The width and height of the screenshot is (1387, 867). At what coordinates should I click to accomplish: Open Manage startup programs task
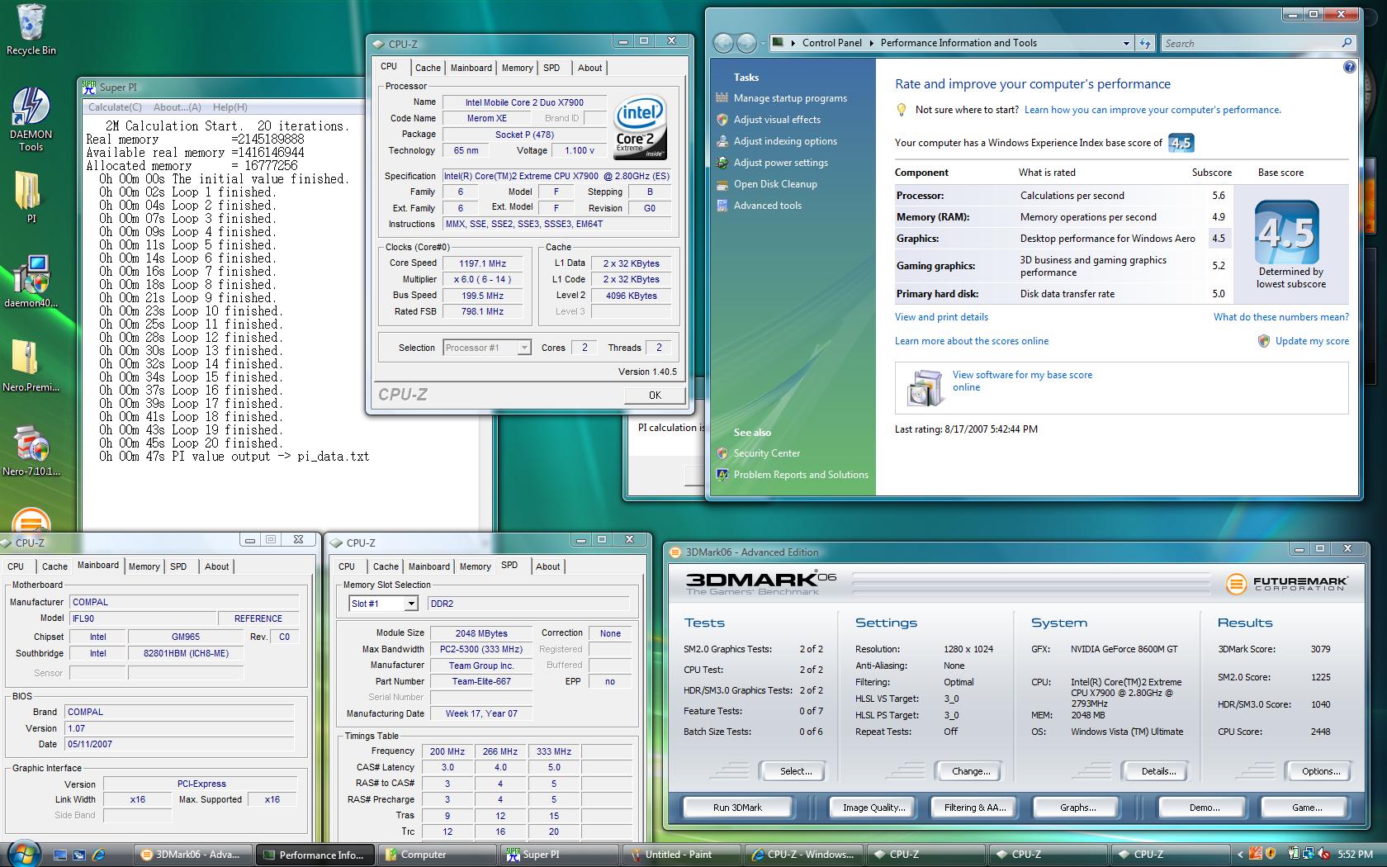[x=790, y=98]
